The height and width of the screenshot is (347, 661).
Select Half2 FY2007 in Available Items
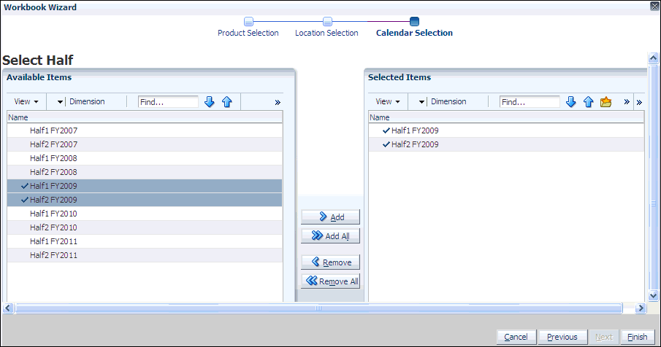tap(145, 144)
